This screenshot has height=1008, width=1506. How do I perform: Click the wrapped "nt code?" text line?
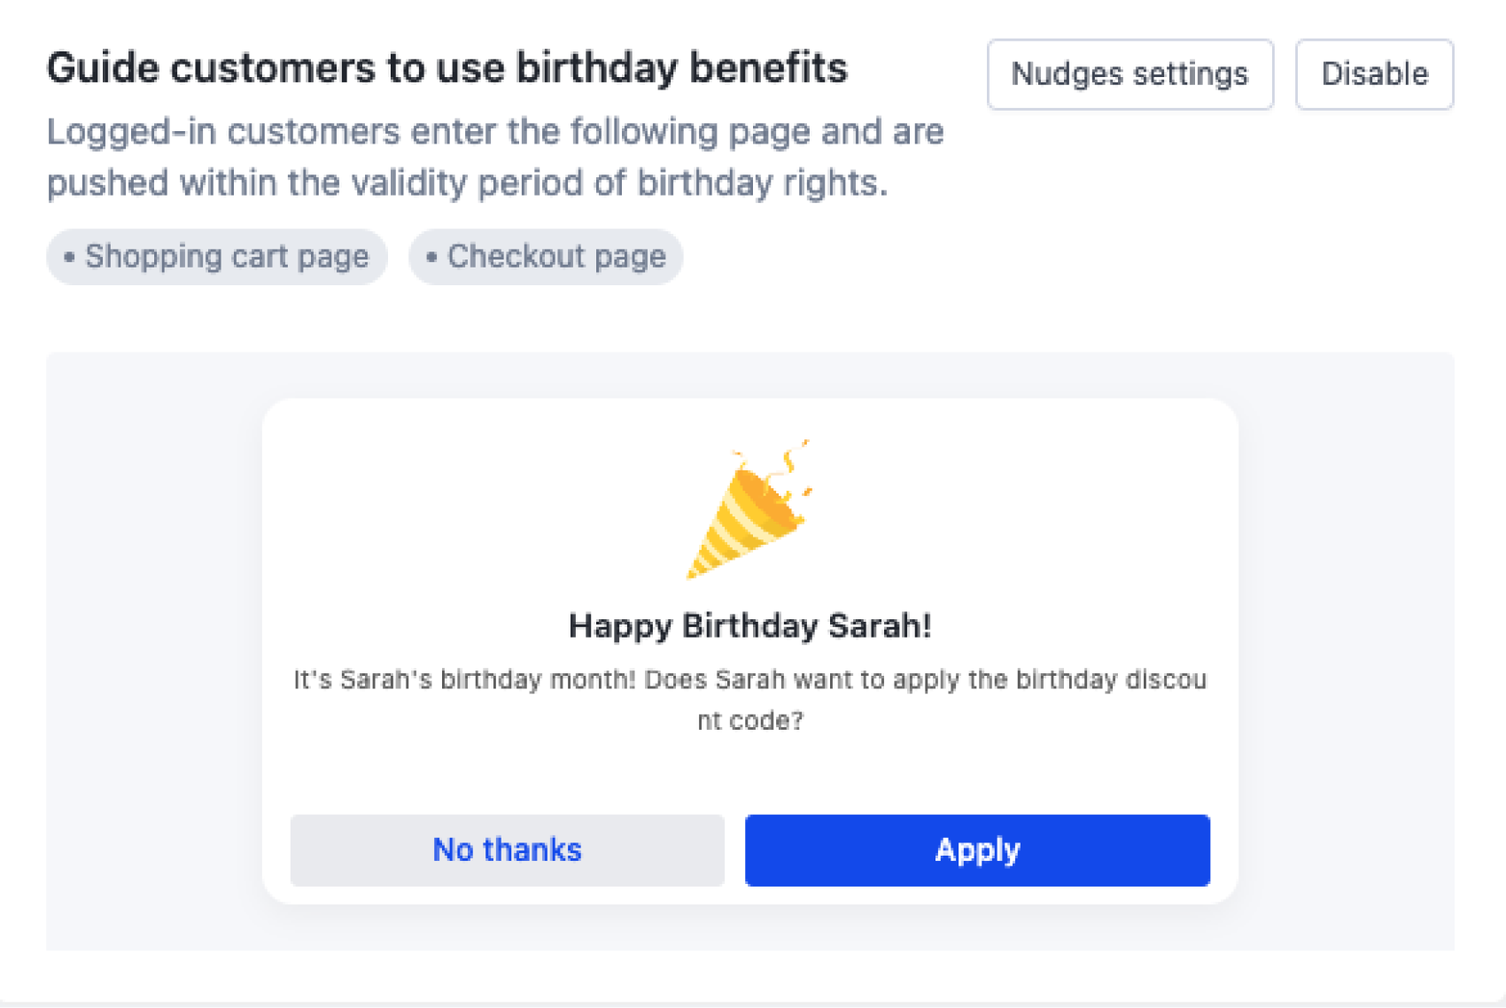coord(749,720)
